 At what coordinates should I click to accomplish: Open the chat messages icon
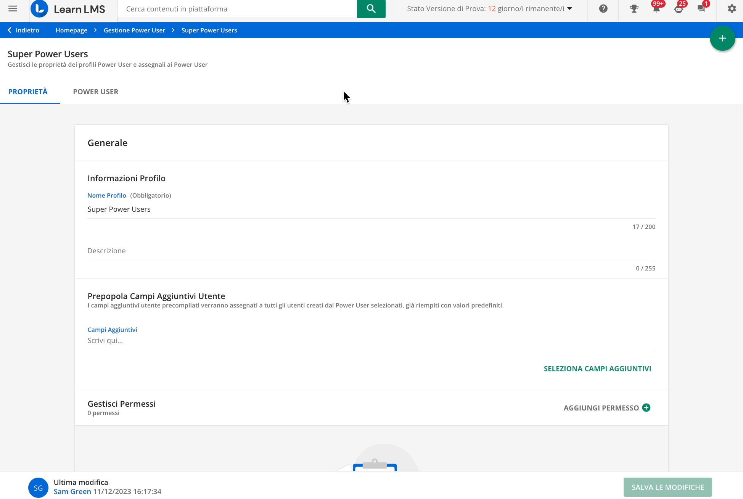point(701,9)
